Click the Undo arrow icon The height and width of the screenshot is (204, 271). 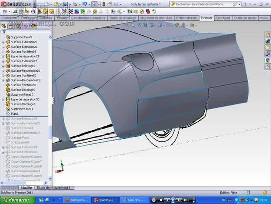tap(85, 4)
